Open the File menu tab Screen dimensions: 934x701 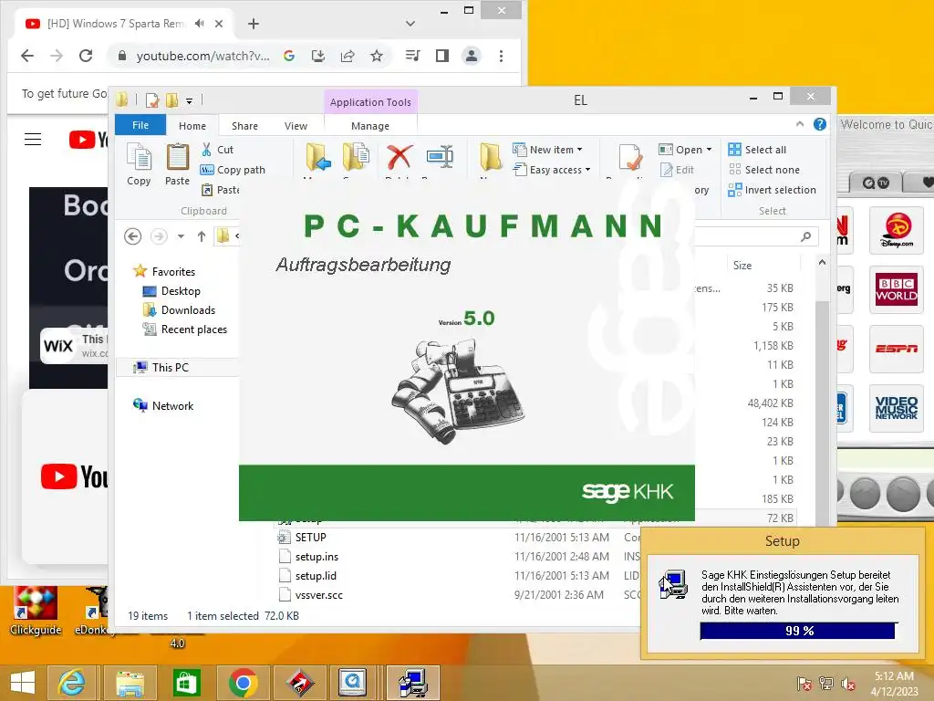click(x=140, y=125)
